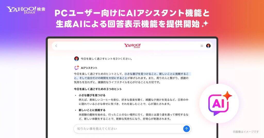This screenshot has width=264, height=138.
Task: Click the sparkle icon after headline
Action: pos(205,24)
